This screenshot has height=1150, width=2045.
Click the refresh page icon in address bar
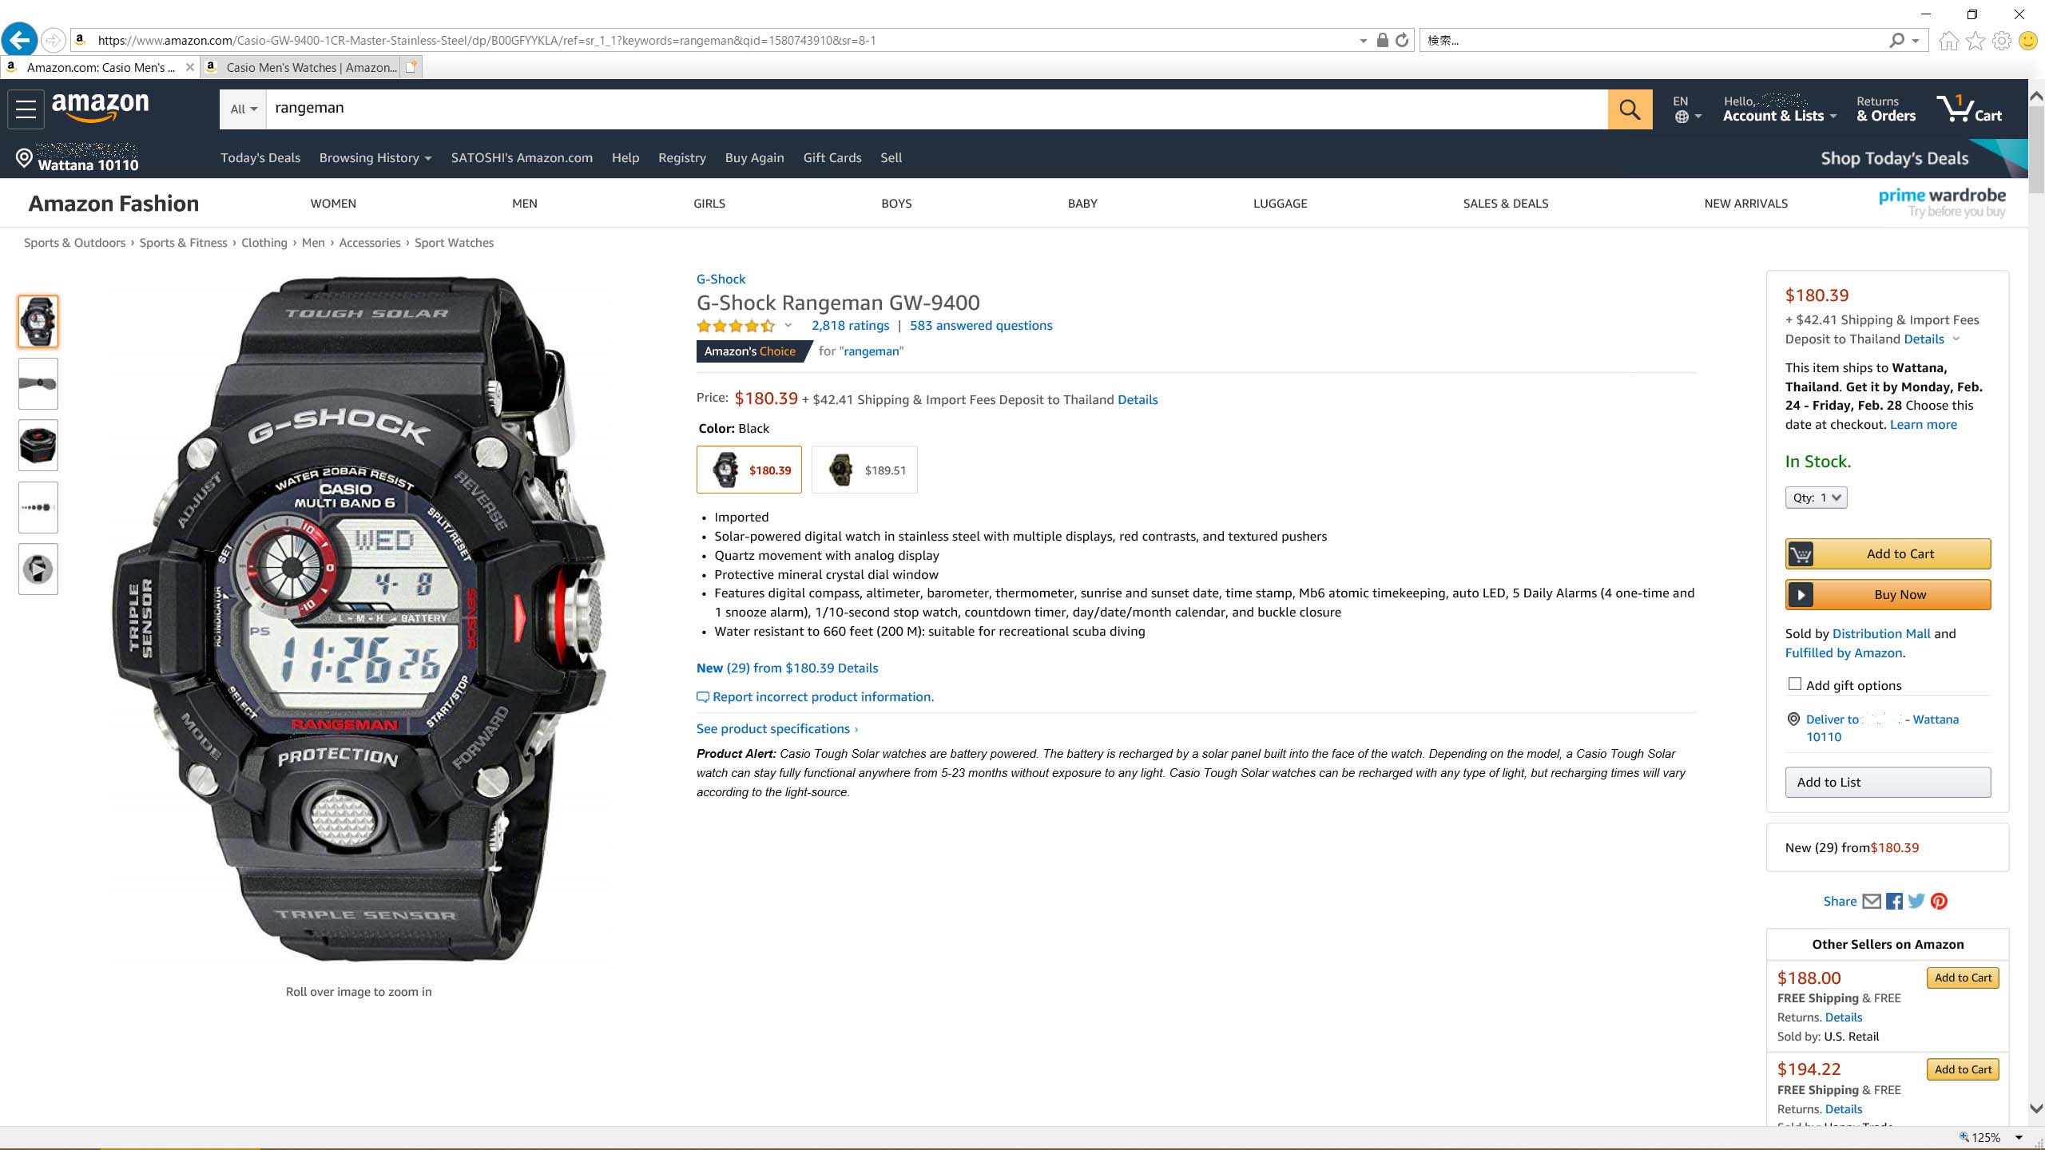tap(1402, 40)
